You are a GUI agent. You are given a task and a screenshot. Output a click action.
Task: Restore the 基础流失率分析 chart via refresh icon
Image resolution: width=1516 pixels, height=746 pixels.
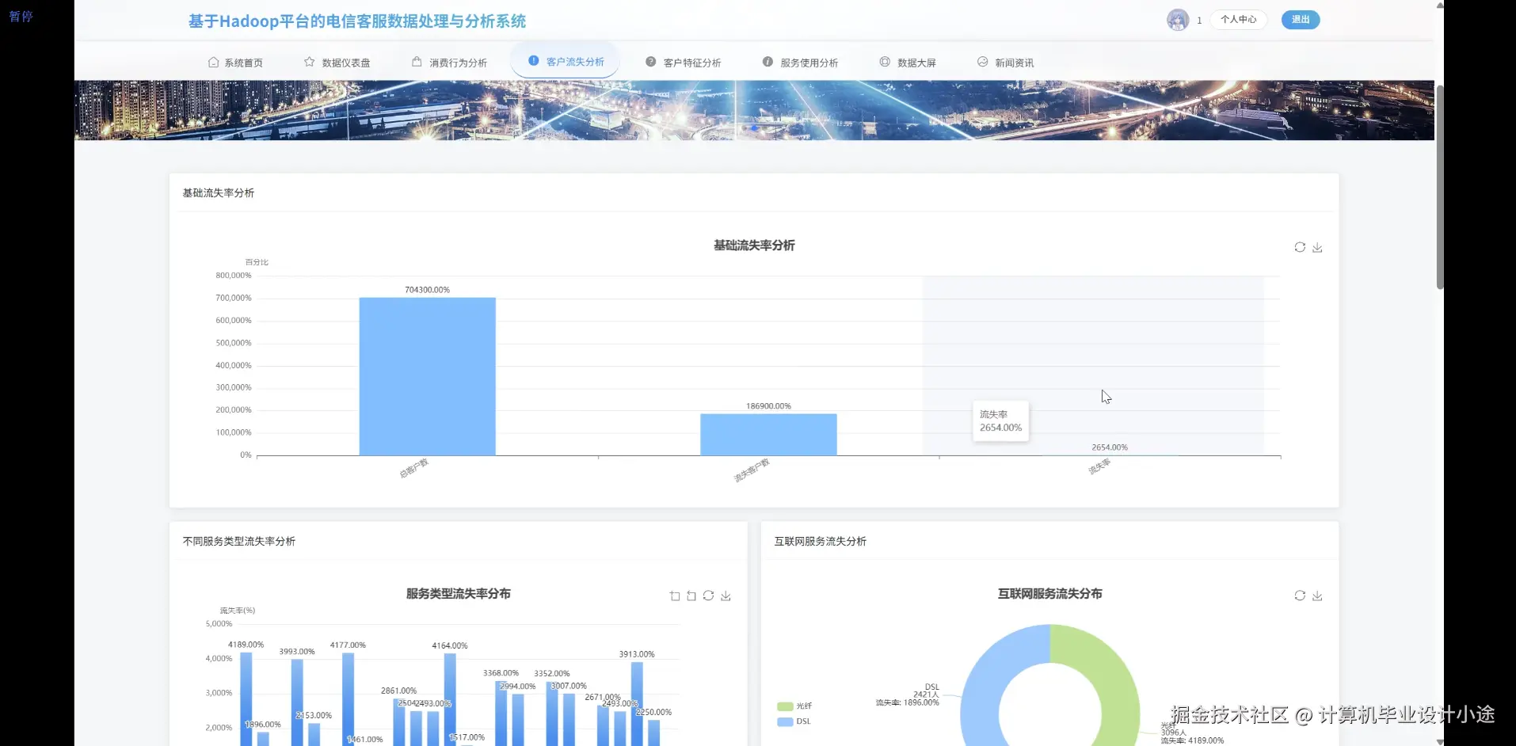pos(1300,247)
